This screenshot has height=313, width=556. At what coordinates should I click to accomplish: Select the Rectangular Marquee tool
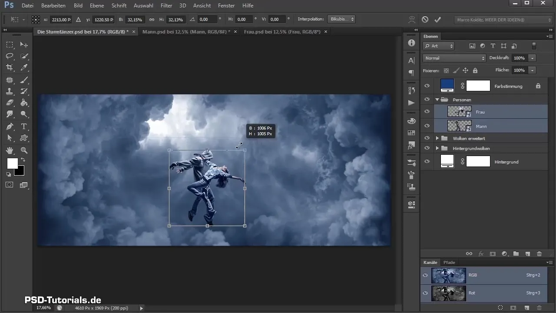tap(10, 45)
